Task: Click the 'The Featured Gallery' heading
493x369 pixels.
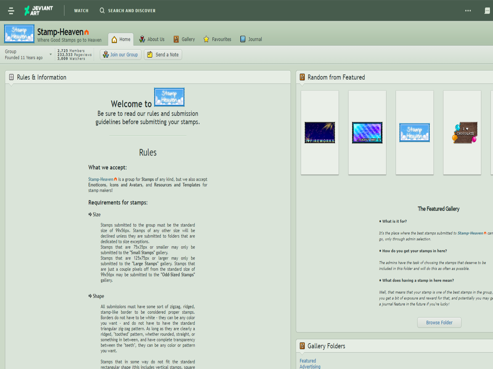Action: (438, 209)
